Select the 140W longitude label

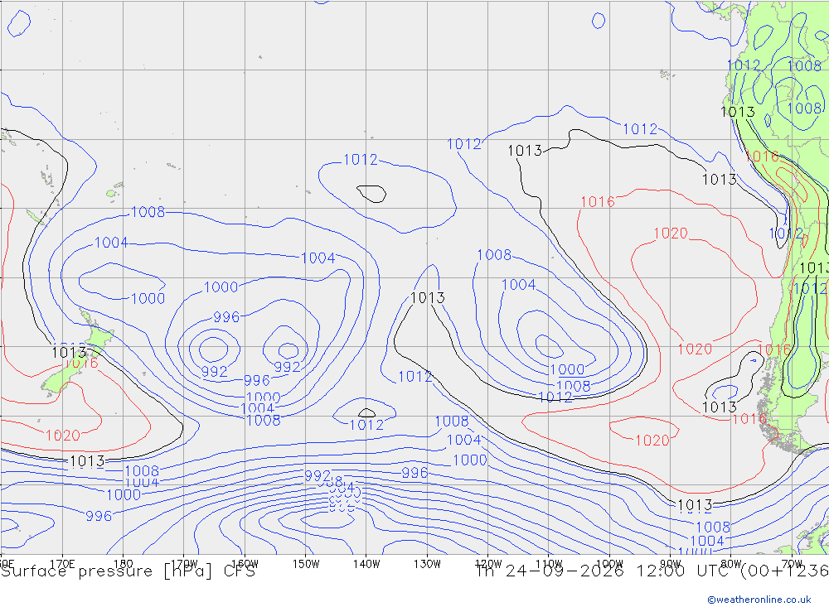(x=366, y=564)
